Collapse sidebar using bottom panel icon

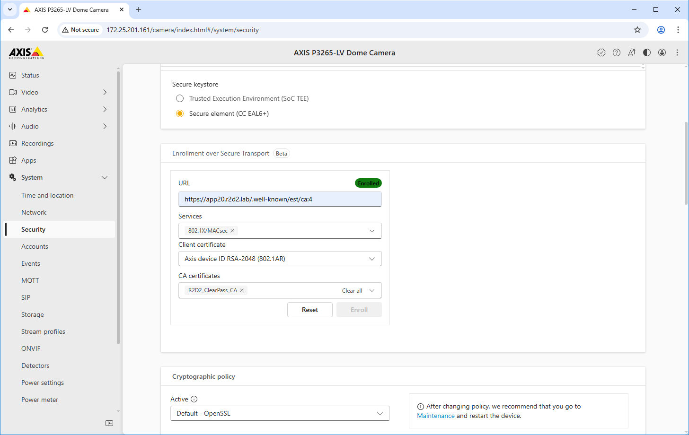tap(109, 423)
